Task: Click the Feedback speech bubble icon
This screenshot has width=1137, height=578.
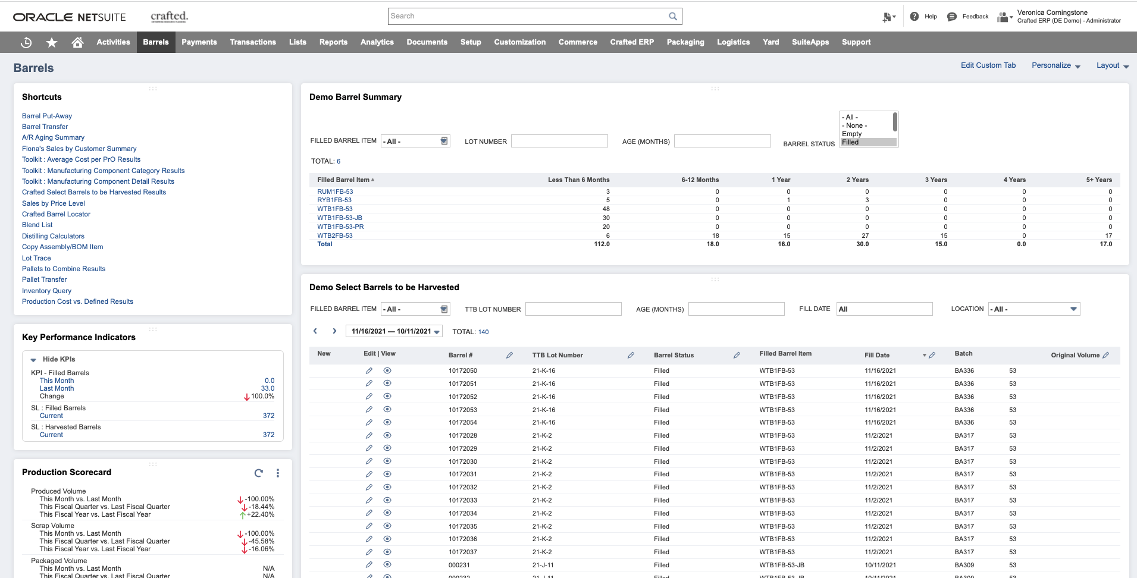Action: pos(953,16)
